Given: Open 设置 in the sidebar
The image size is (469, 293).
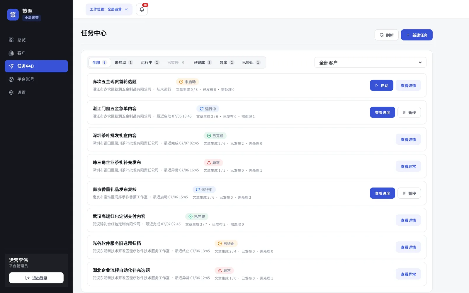Looking at the screenshot, I should pos(36,93).
